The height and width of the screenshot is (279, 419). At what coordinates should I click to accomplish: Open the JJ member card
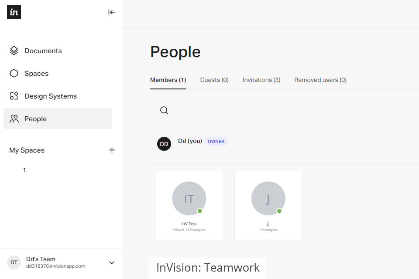[268, 205]
